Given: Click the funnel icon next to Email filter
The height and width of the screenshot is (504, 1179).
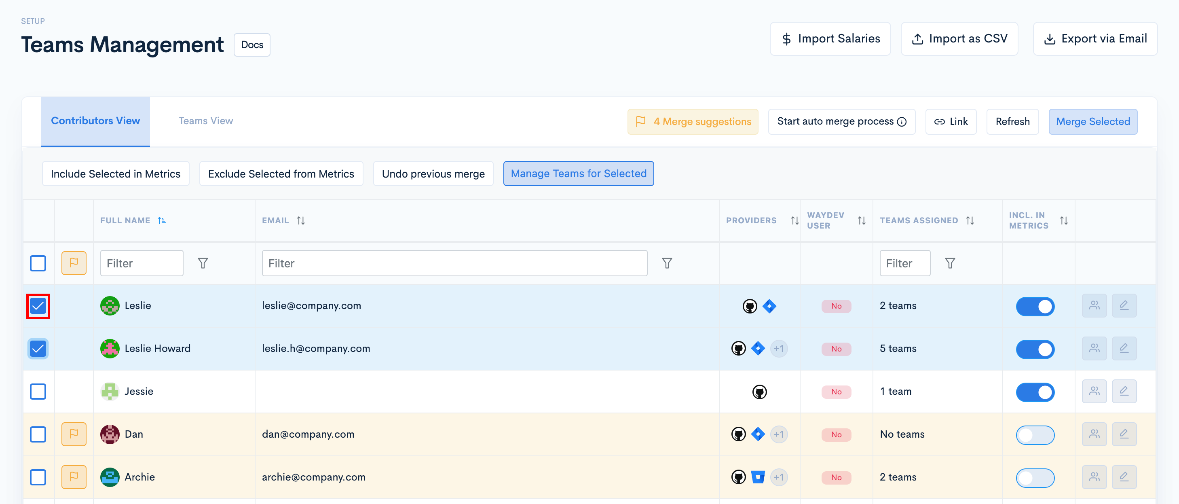Looking at the screenshot, I should click(667, 263).
